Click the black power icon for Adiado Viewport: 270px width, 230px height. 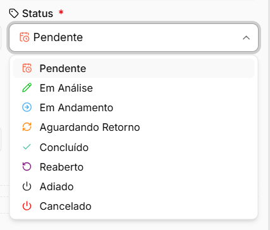point(27,186)
